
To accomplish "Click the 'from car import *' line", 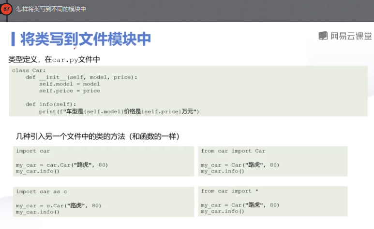I will tap(230, 191).
